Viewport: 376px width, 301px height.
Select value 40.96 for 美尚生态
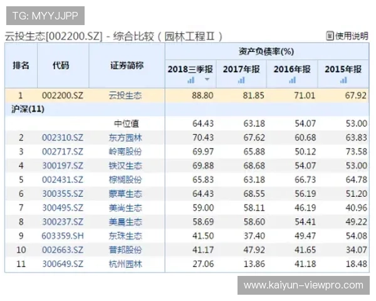pyautogui.click(x=357, y=208)
